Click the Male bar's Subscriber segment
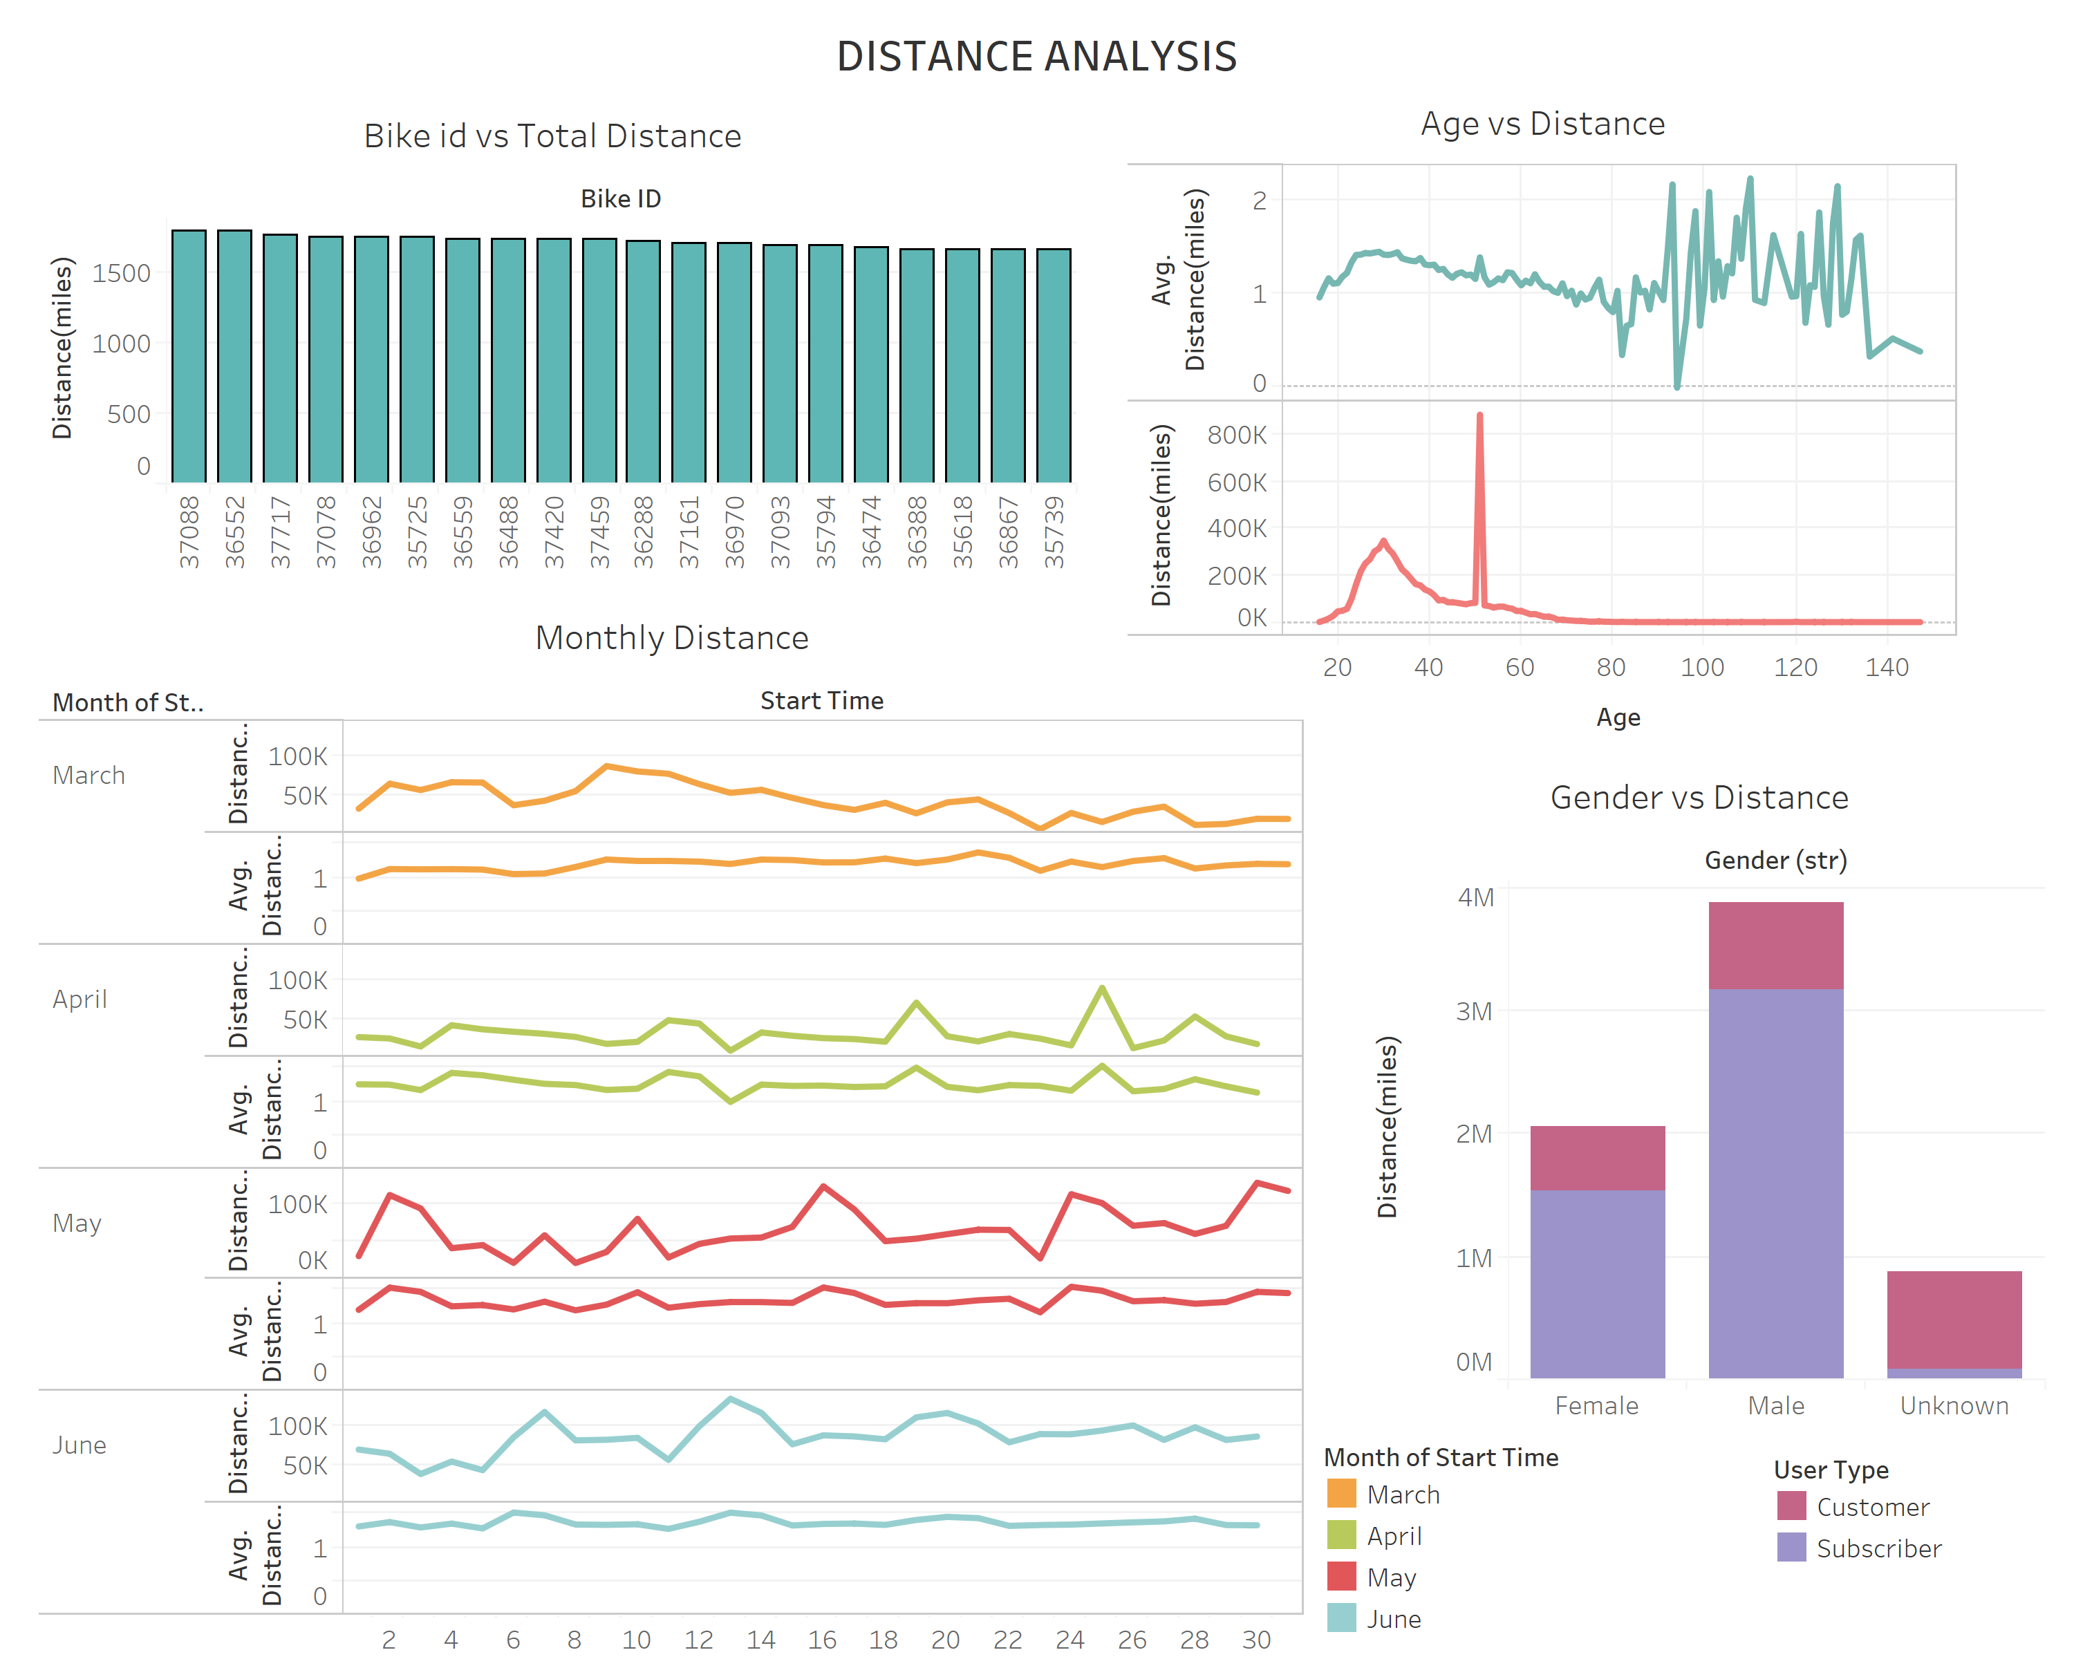The width and height of the screenshot is (2074, 1659). point(1775,1183)
